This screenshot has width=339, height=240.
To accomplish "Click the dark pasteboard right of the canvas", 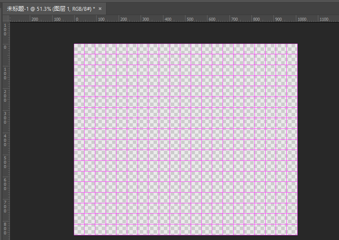I will pos(318,129).
